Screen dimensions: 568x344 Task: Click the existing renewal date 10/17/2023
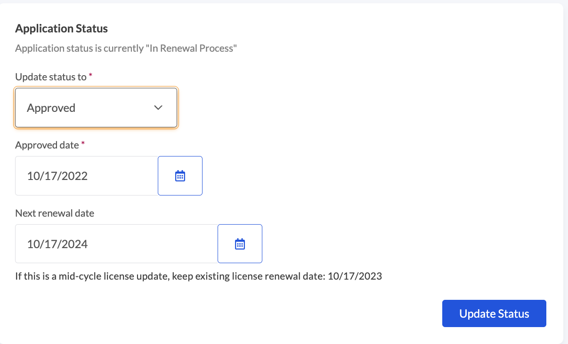tap(355, 276)
